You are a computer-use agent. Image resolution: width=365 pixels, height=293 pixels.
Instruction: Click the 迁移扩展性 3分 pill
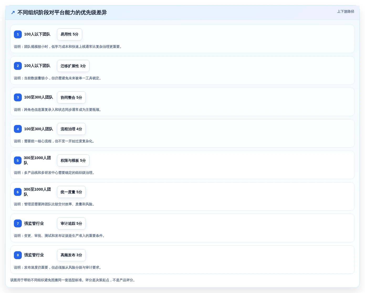(73, 66)
